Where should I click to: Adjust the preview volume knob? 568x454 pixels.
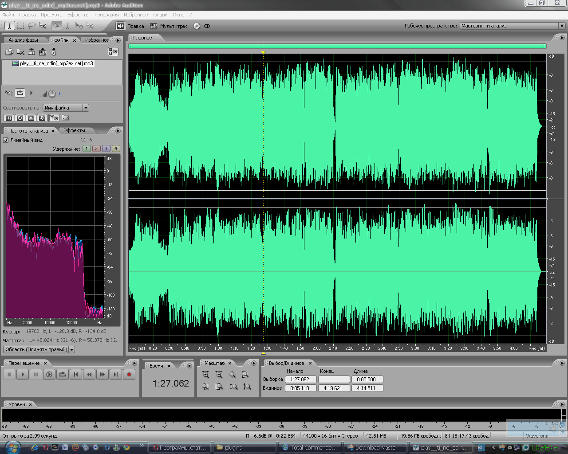pyautogui.click(x=52, y=94)
